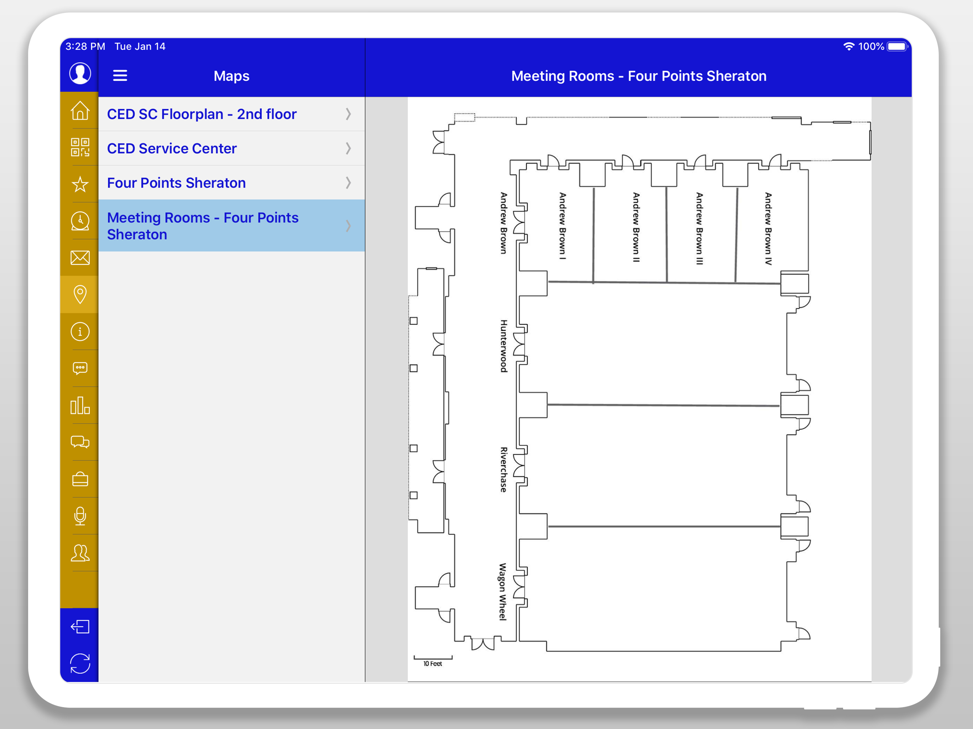Open the bar chart icon in sidebar
The height and width of the screenshot is (729, 973).
click(x=80, y=405)
